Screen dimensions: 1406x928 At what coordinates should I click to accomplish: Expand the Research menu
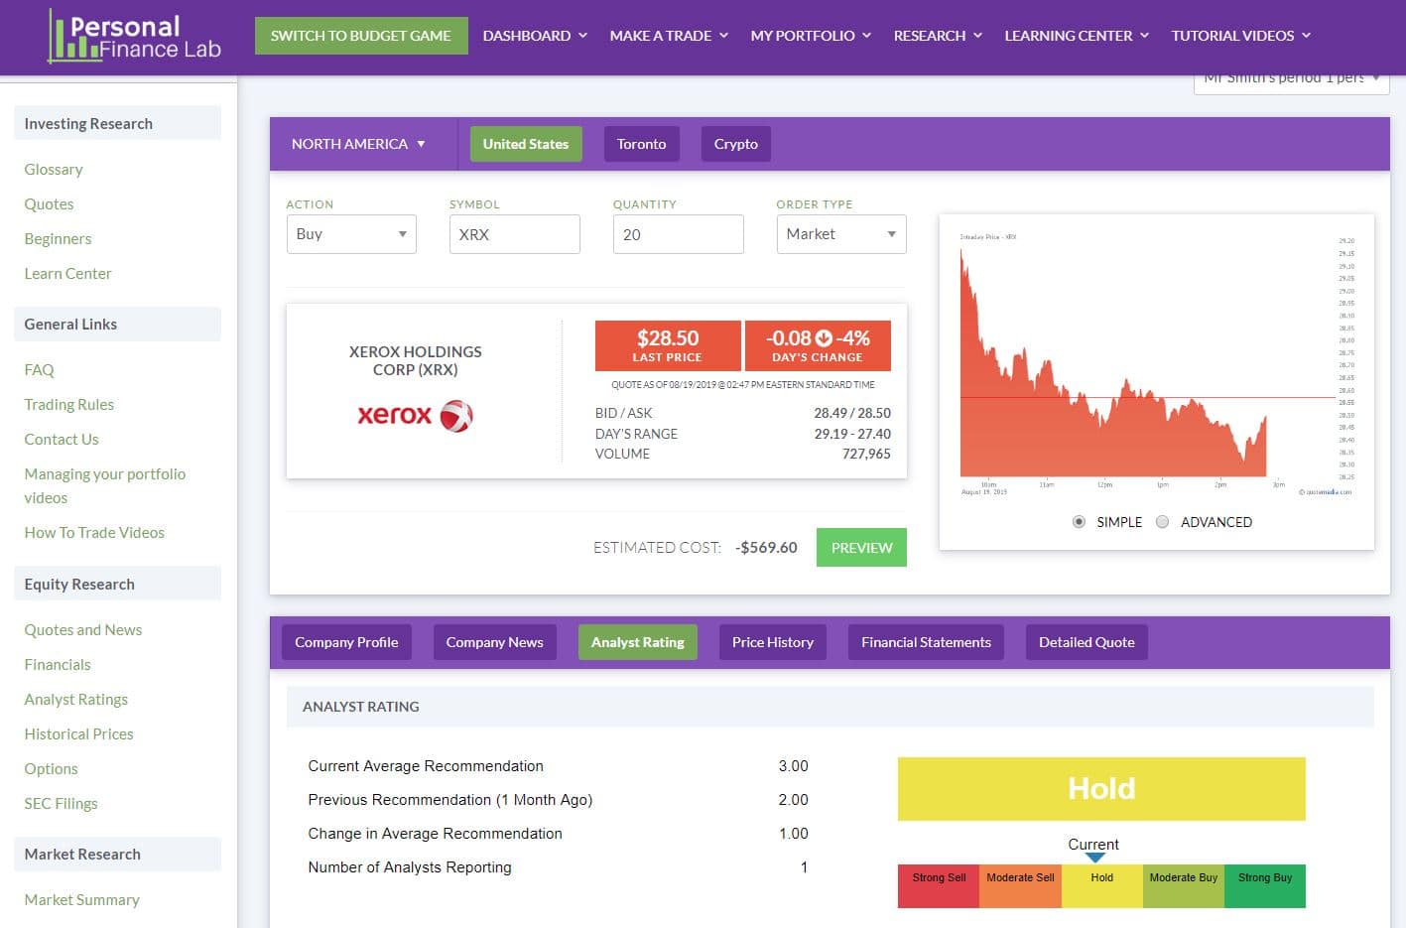coord(938,36)
